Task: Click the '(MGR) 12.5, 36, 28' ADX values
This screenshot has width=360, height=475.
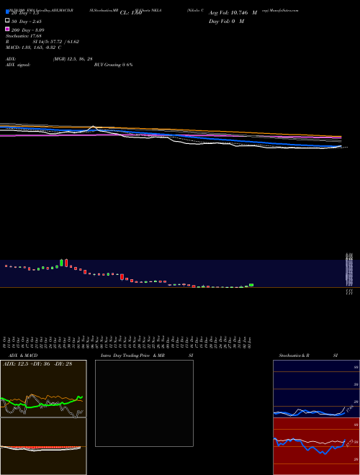Action: 73,59
